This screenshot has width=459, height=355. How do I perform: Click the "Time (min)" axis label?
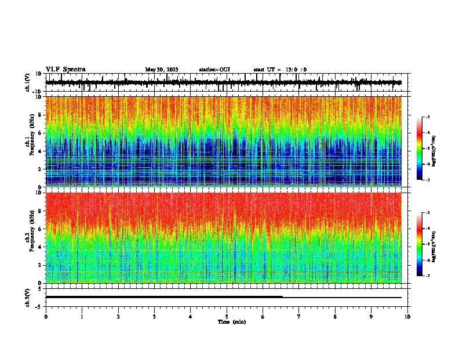click(232, 322)
